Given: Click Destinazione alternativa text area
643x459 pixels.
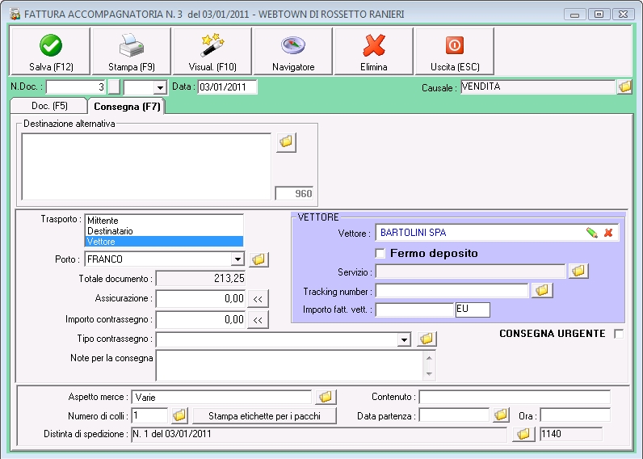Looking at the screenshot, I should point(146,166).
